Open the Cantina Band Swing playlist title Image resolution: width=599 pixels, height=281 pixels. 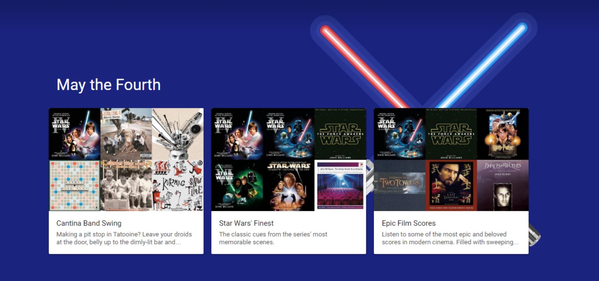click(x=89, y=223)
